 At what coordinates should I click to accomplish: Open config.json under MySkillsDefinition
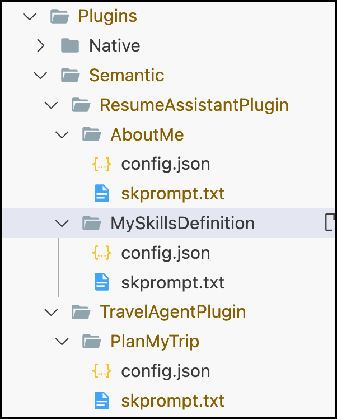(x=166, y=253)
